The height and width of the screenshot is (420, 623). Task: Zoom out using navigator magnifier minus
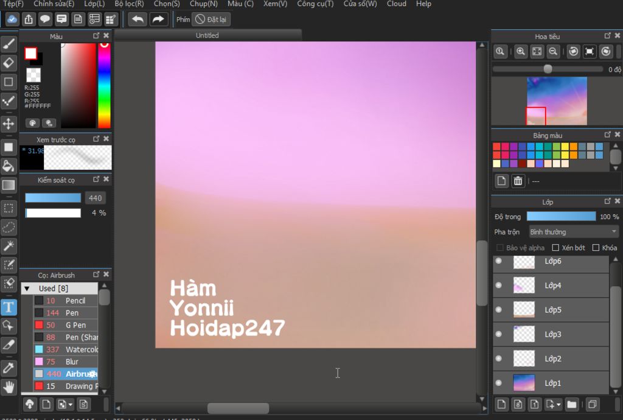click(552, 51)
